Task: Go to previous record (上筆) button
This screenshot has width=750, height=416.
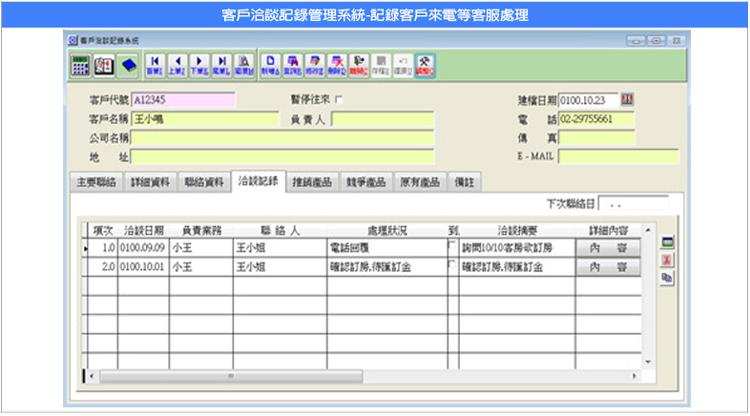Action: click(x=177, y=65)
